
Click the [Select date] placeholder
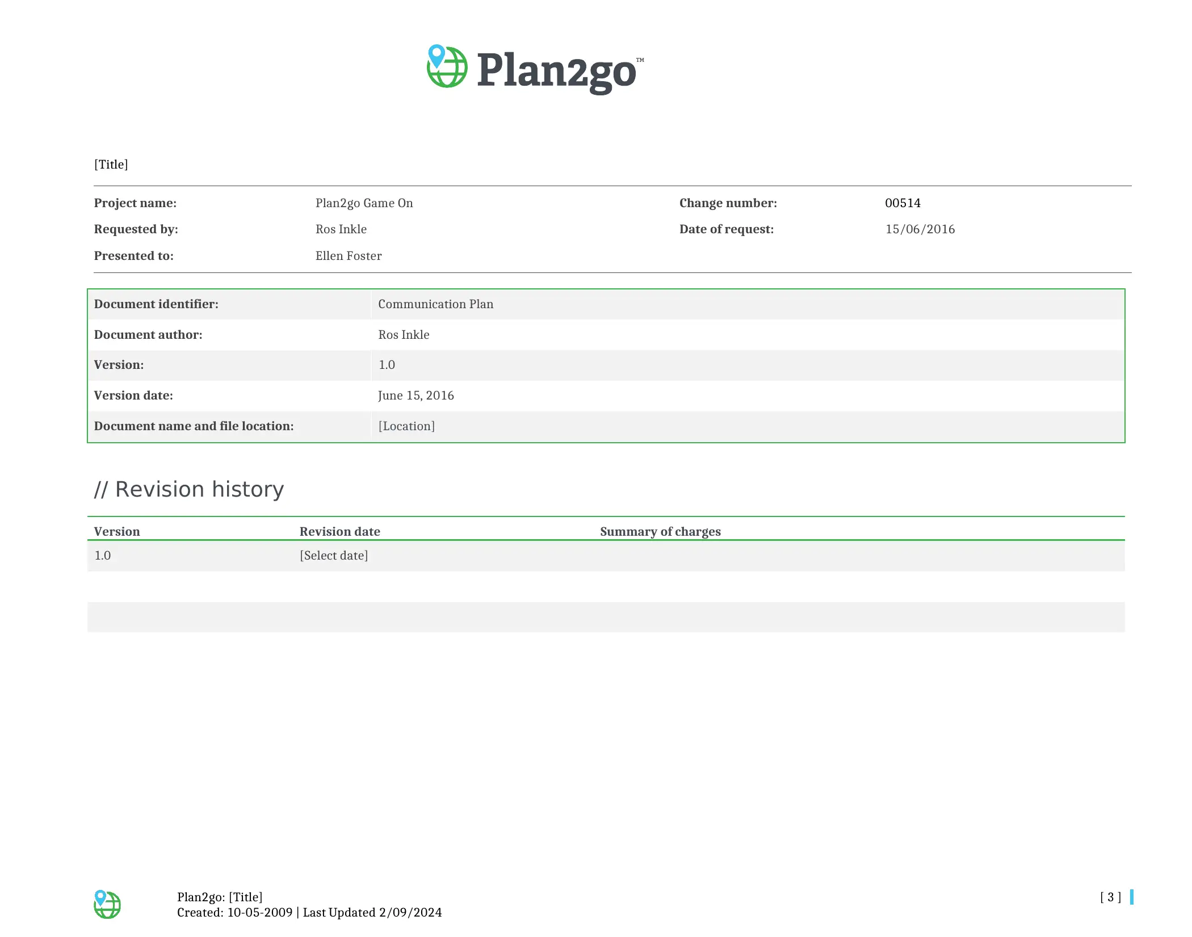pyautogui.click(x=334, y=556)
